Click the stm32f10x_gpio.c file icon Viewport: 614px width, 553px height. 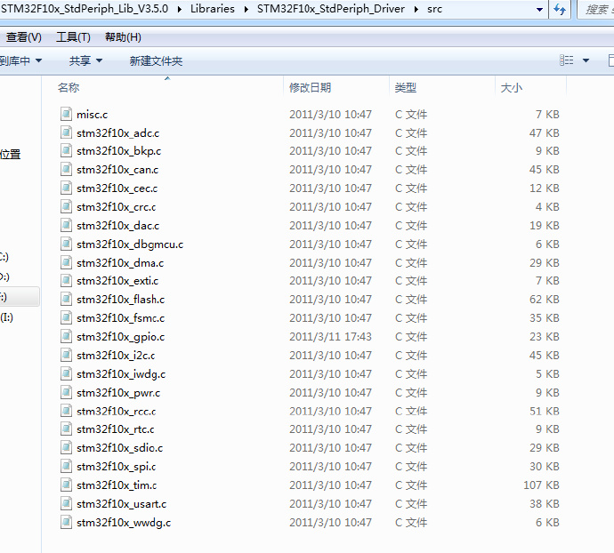pyautogui.click(x=66, y=337)
